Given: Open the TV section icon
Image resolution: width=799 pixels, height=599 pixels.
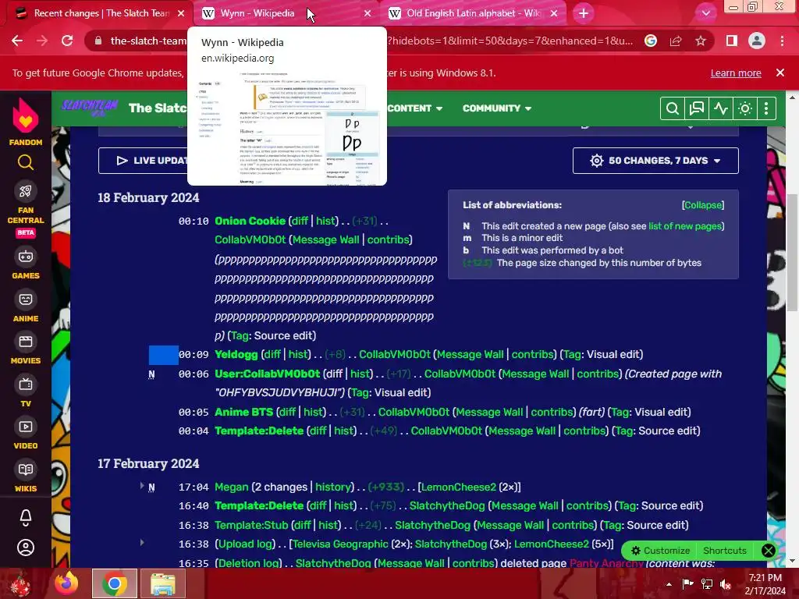Looking at the screenshot, I should (26, 385).
